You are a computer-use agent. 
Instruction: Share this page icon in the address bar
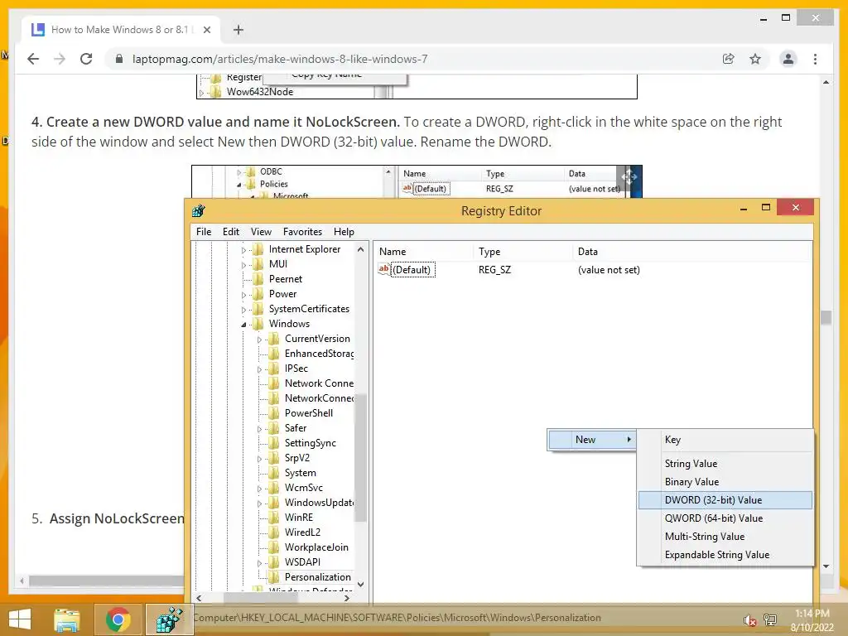[x=729, y=59]
